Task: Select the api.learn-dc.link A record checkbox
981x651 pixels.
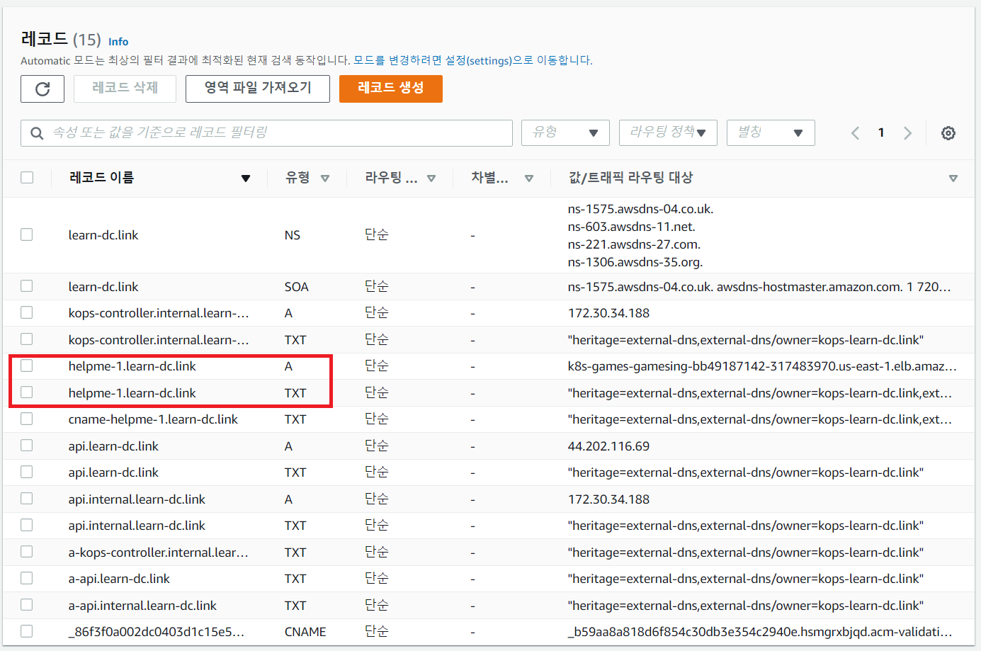Action: click(27, 446)
